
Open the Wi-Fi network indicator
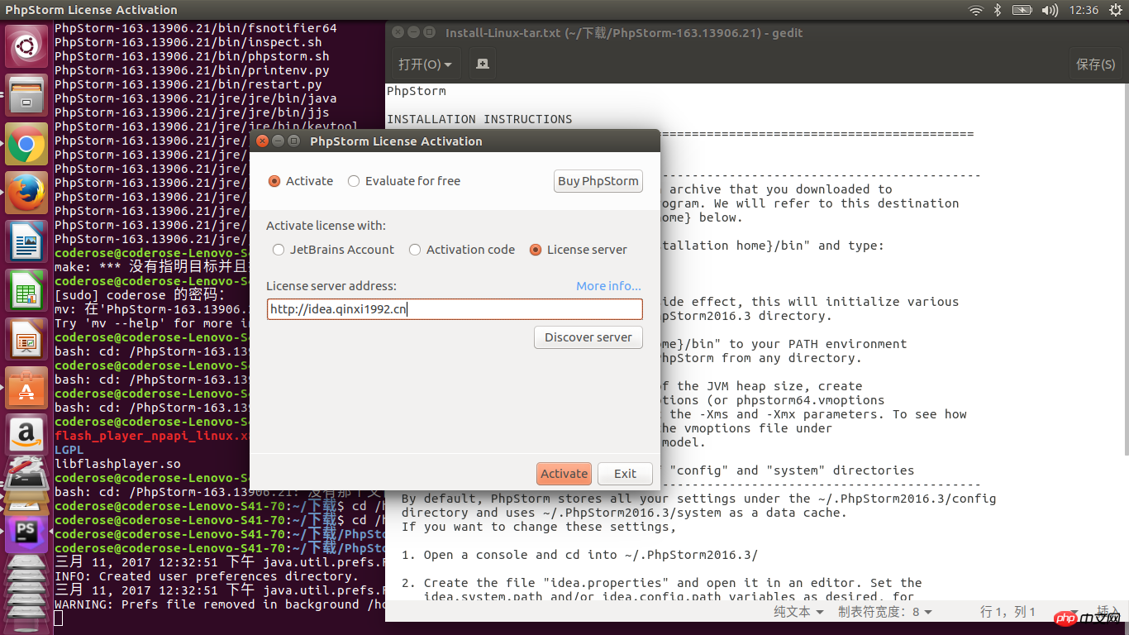point(975,10)
